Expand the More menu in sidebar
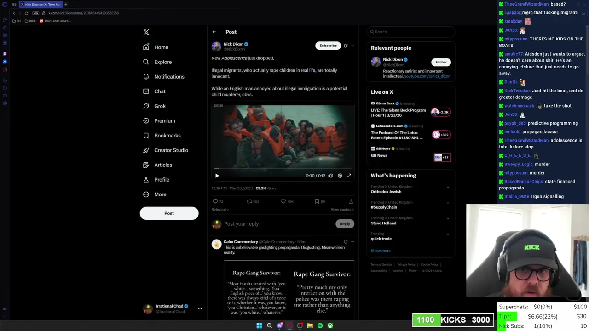 point(155,194)
